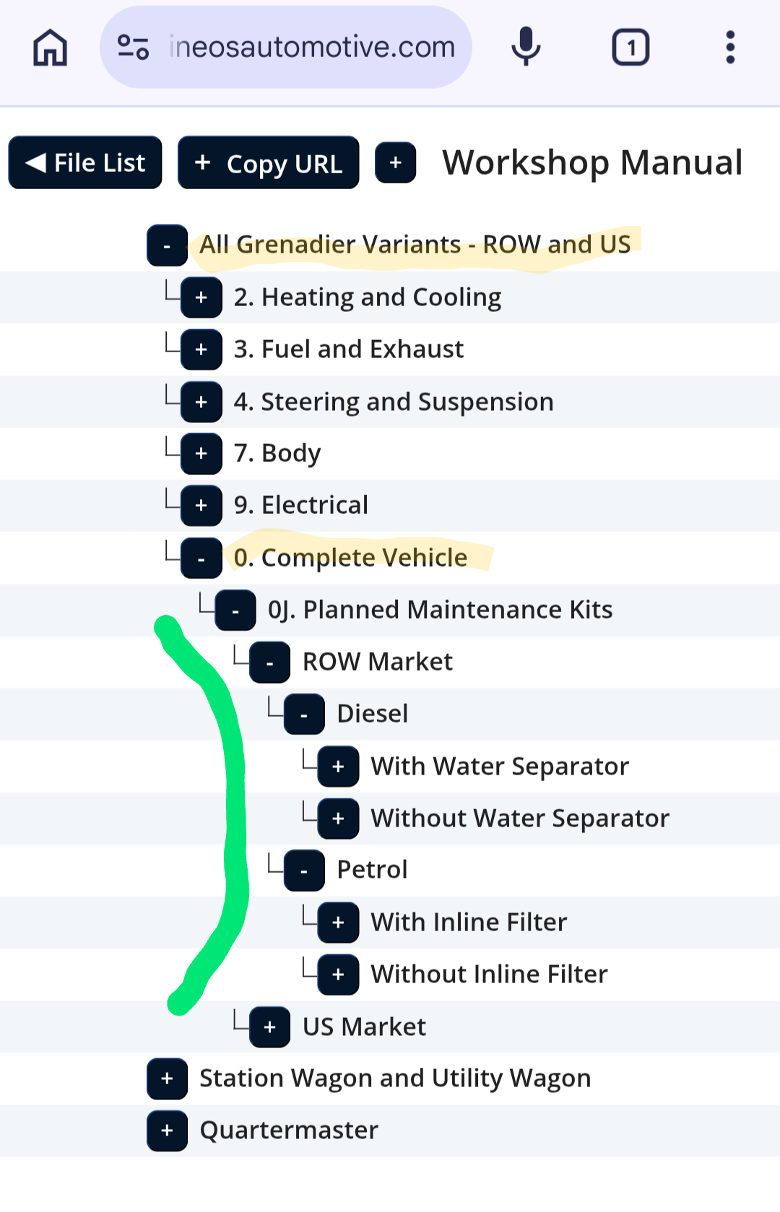
Task: Collapse the Diesel branch
Action: tap(304, 714)
